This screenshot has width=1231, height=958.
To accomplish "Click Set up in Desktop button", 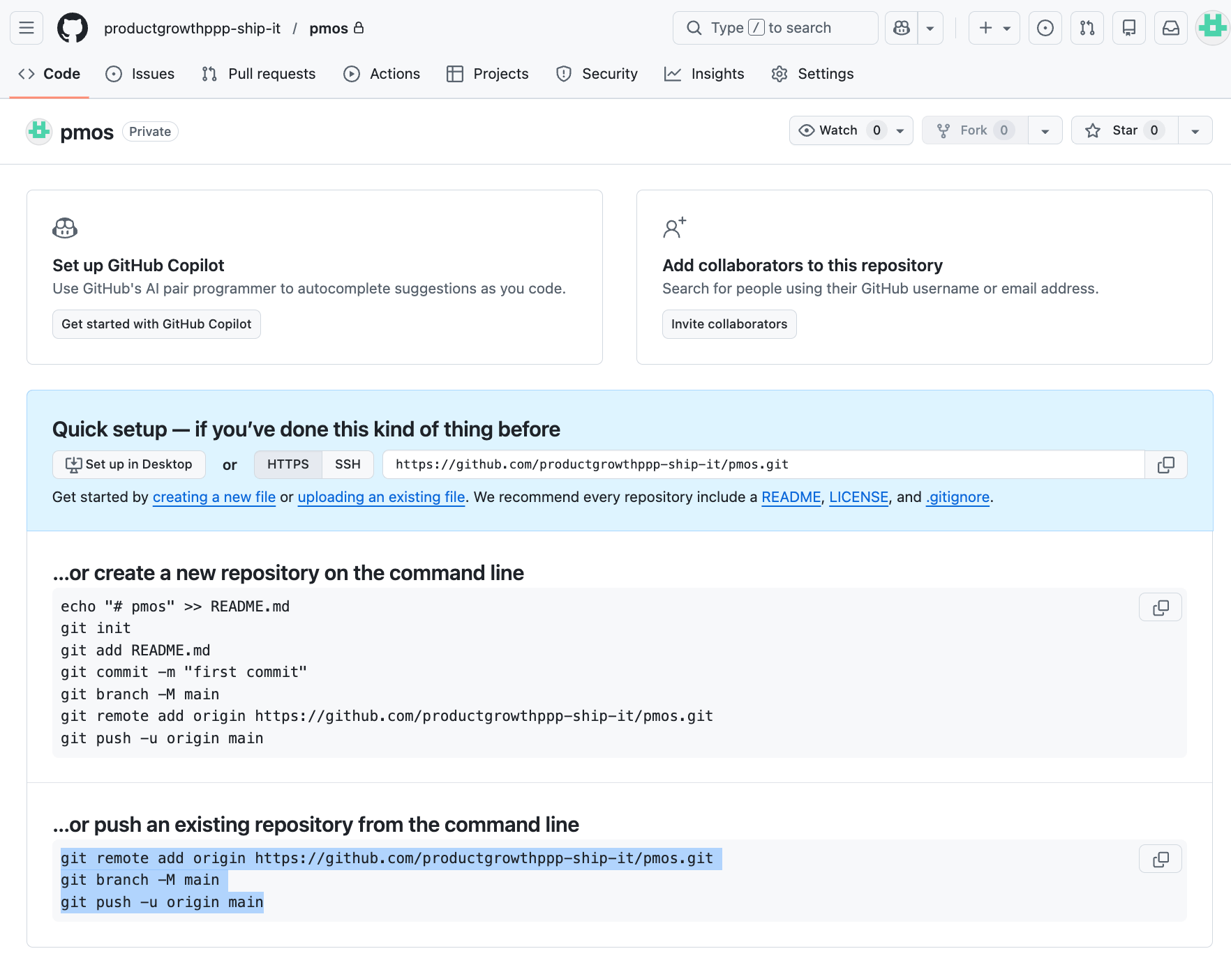I will click(129, 464).
